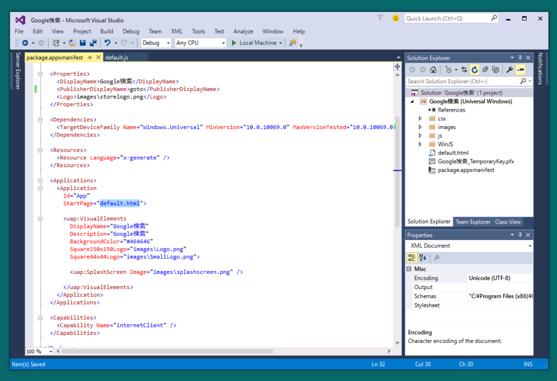
Task: Open the Notifications side tab
Action: [x=540, y=69]
